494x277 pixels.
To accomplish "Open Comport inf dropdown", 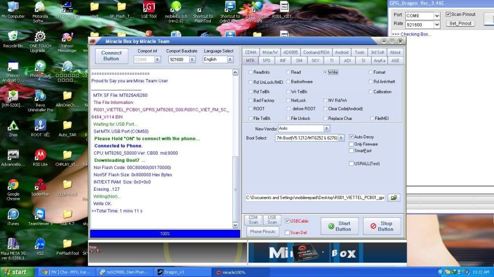I will [157, 59].
